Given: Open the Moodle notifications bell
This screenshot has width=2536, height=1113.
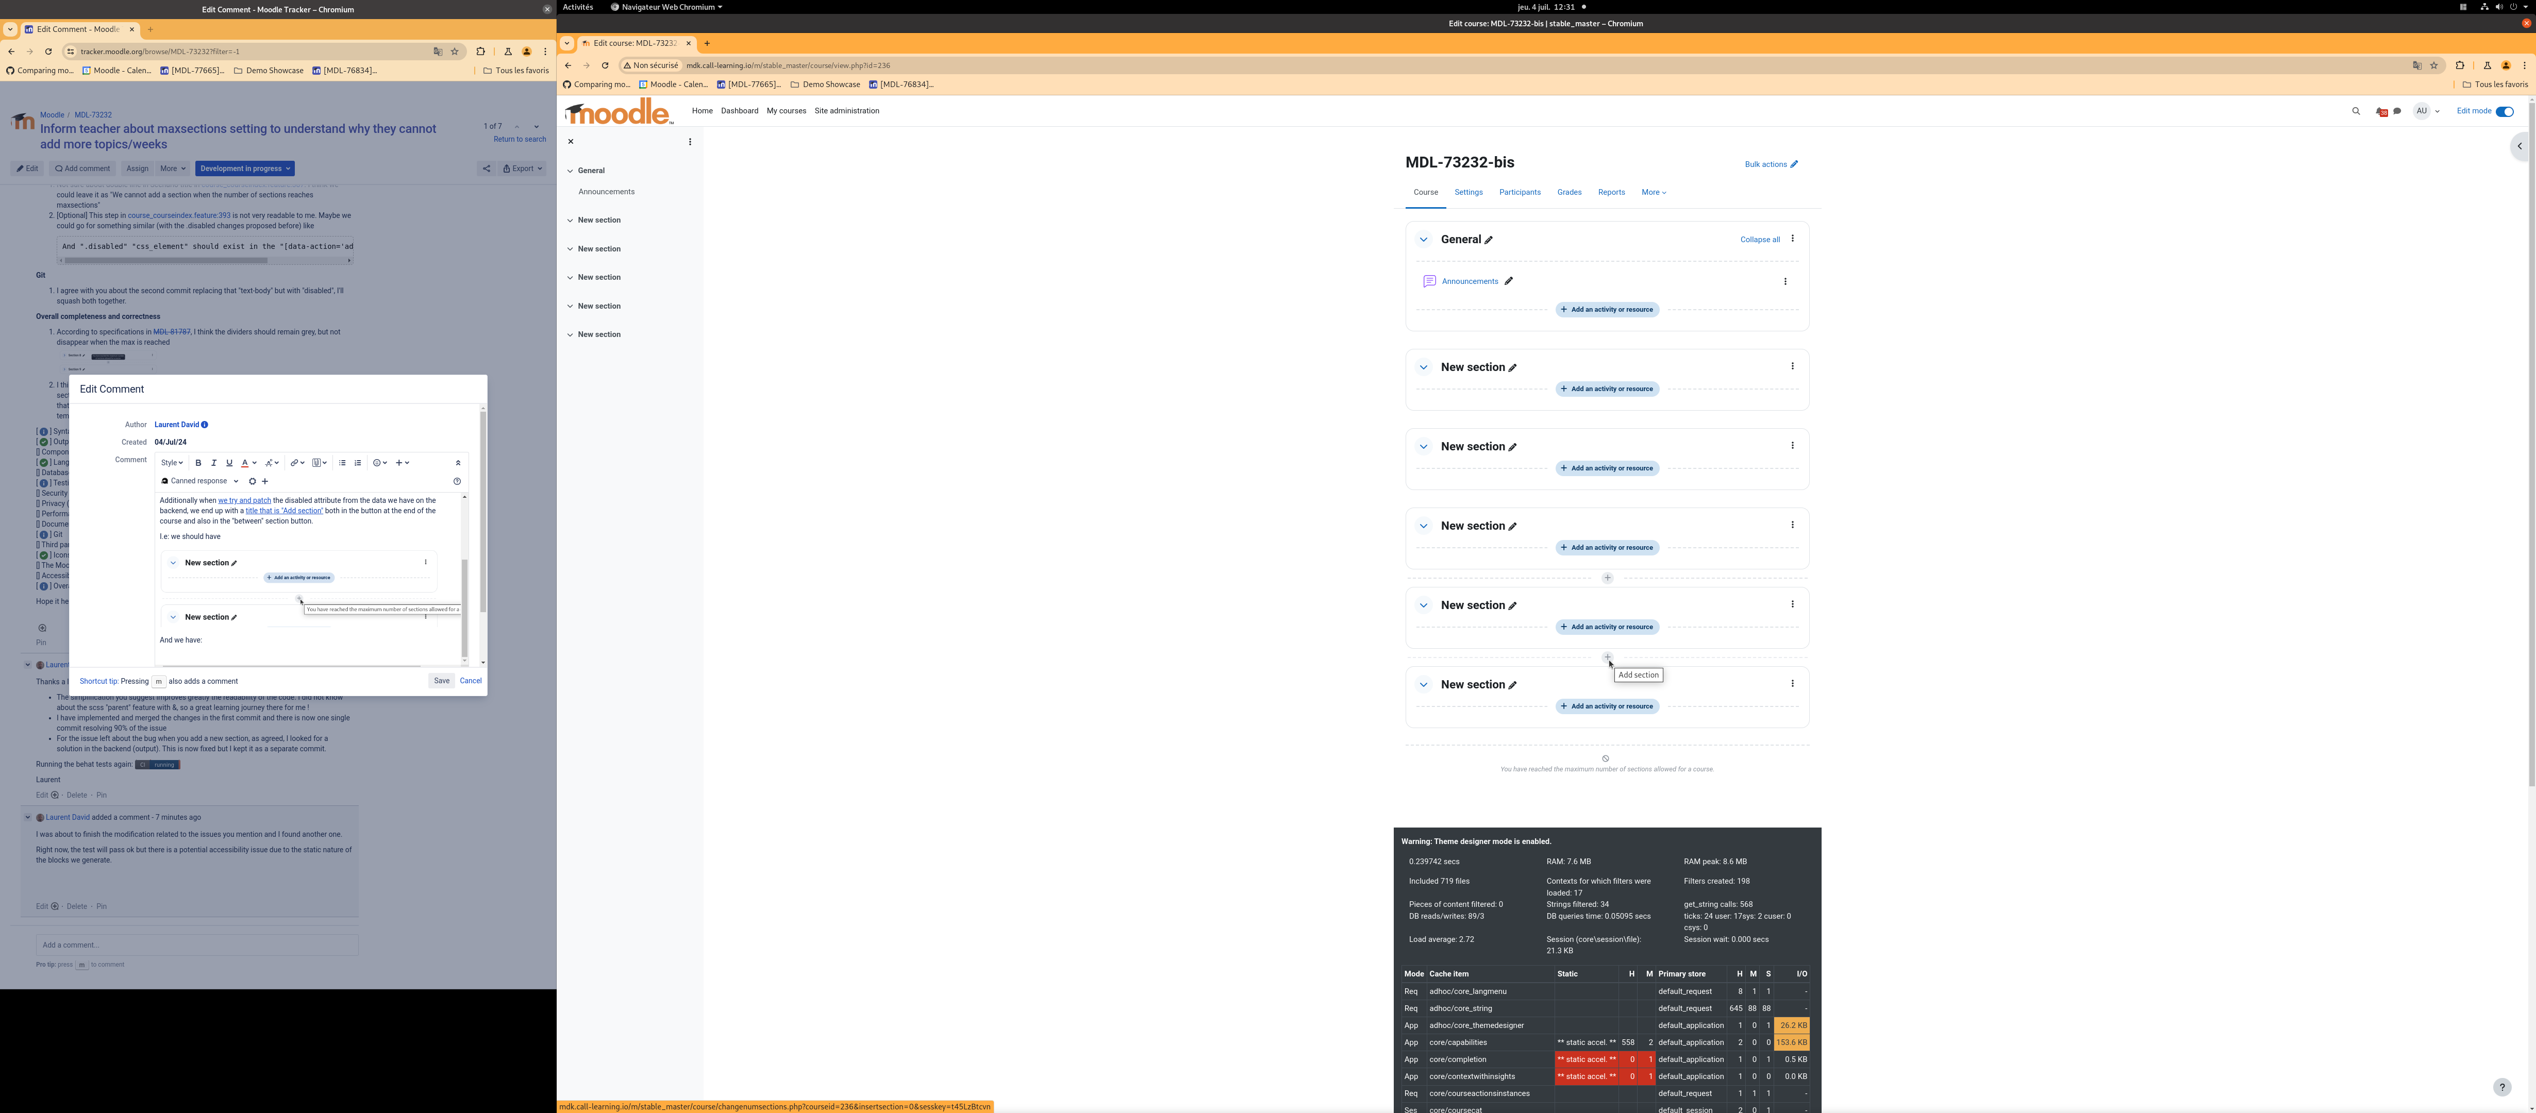Looking at the screenshot, I should pos(2380,111).
